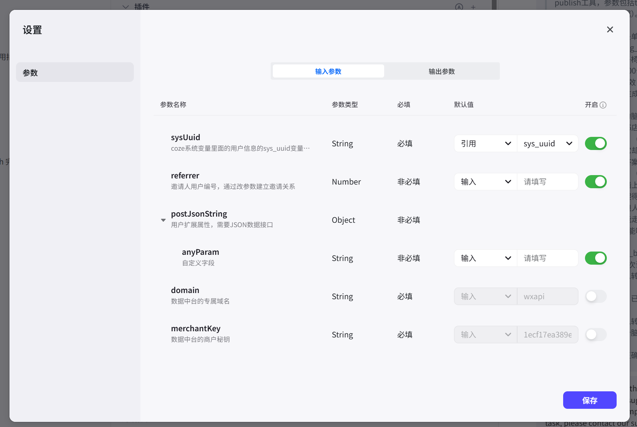Select 参数 in the settings sidebar
The image size is (637, 427).
click(75, 72)
